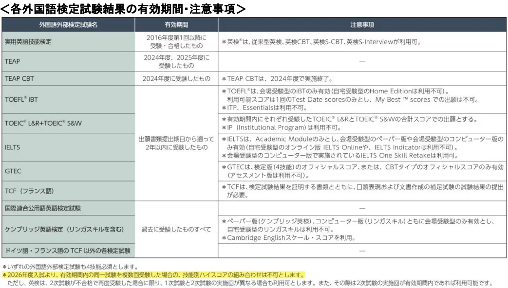The image size is (508, 288).
Task: Select the 2024年度に受験したもの validity cell
Action: [x=176, y=78]
